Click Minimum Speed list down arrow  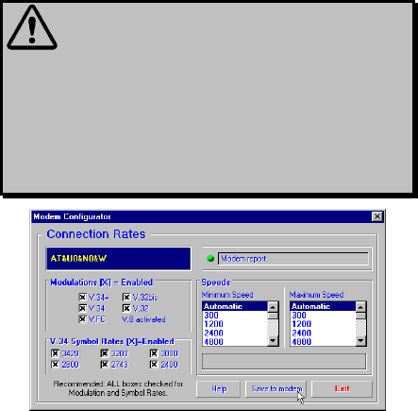coord(273,341)
